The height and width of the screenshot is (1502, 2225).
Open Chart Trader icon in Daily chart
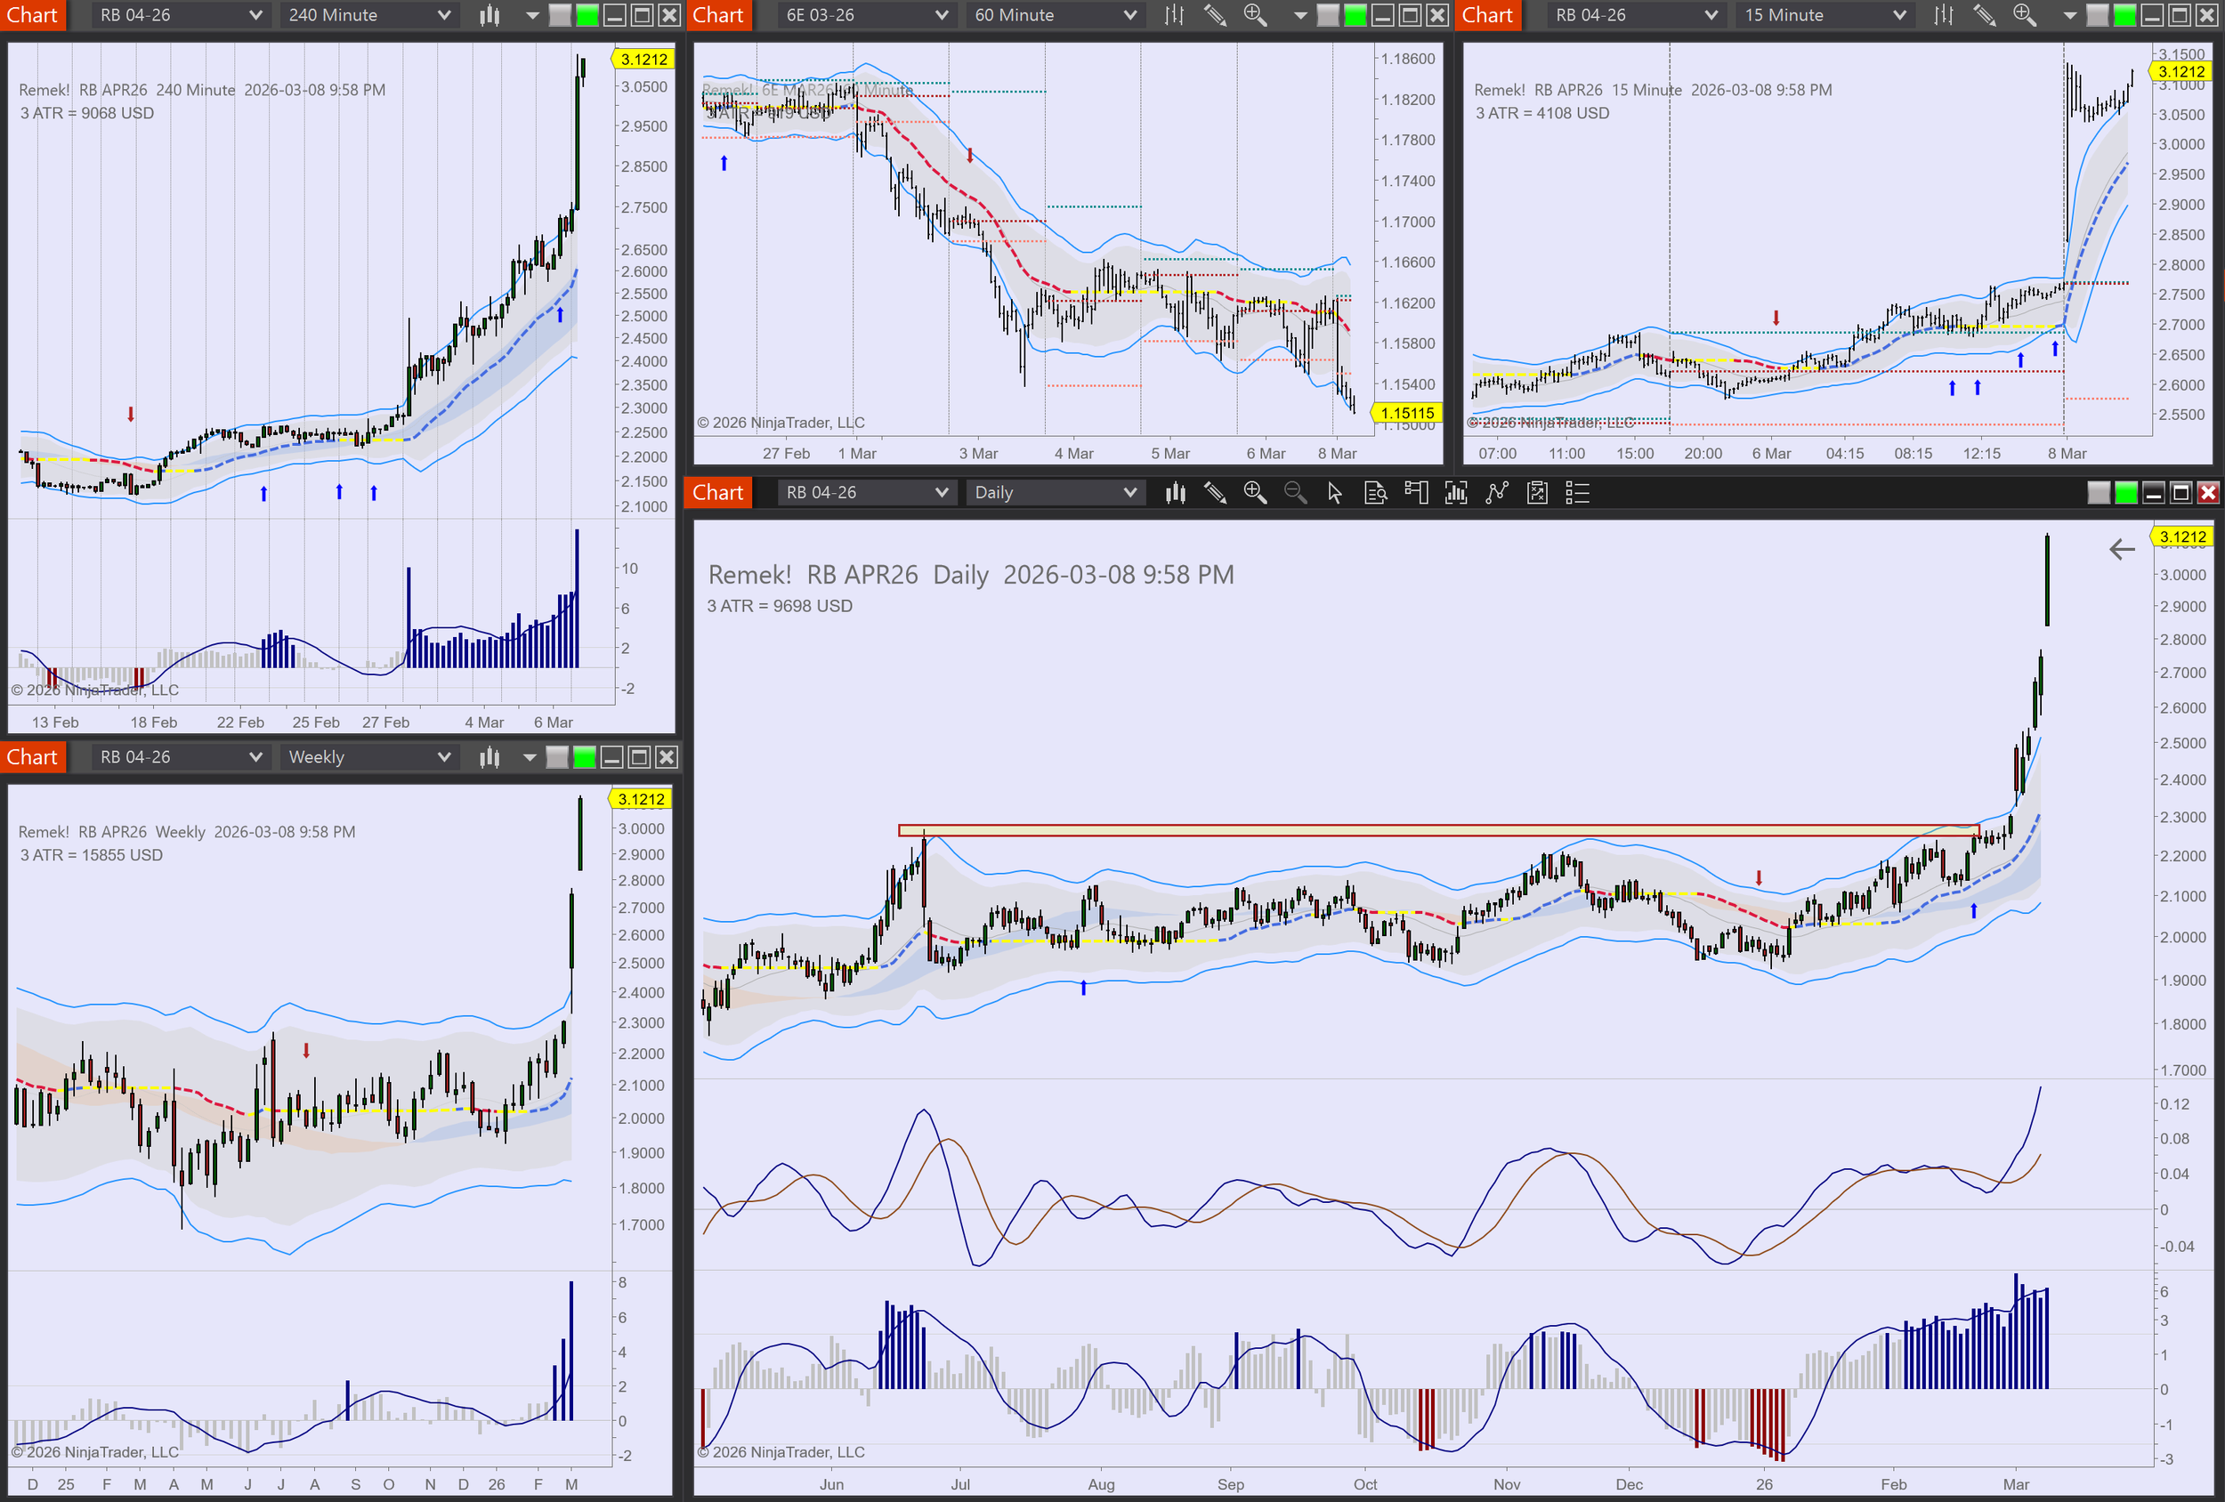(x=1415, y=493)
